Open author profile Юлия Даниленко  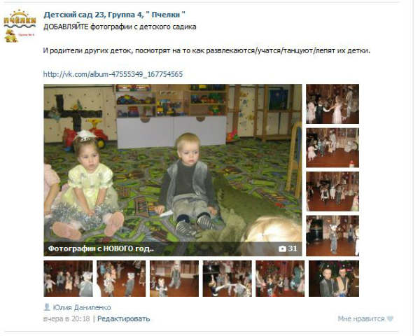click(82, 307)
